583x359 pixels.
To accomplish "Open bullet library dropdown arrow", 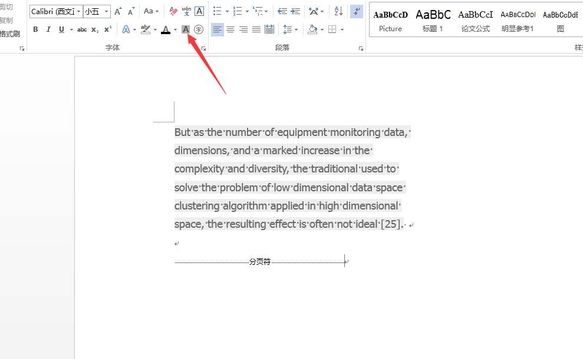I will tap(227, 12).
